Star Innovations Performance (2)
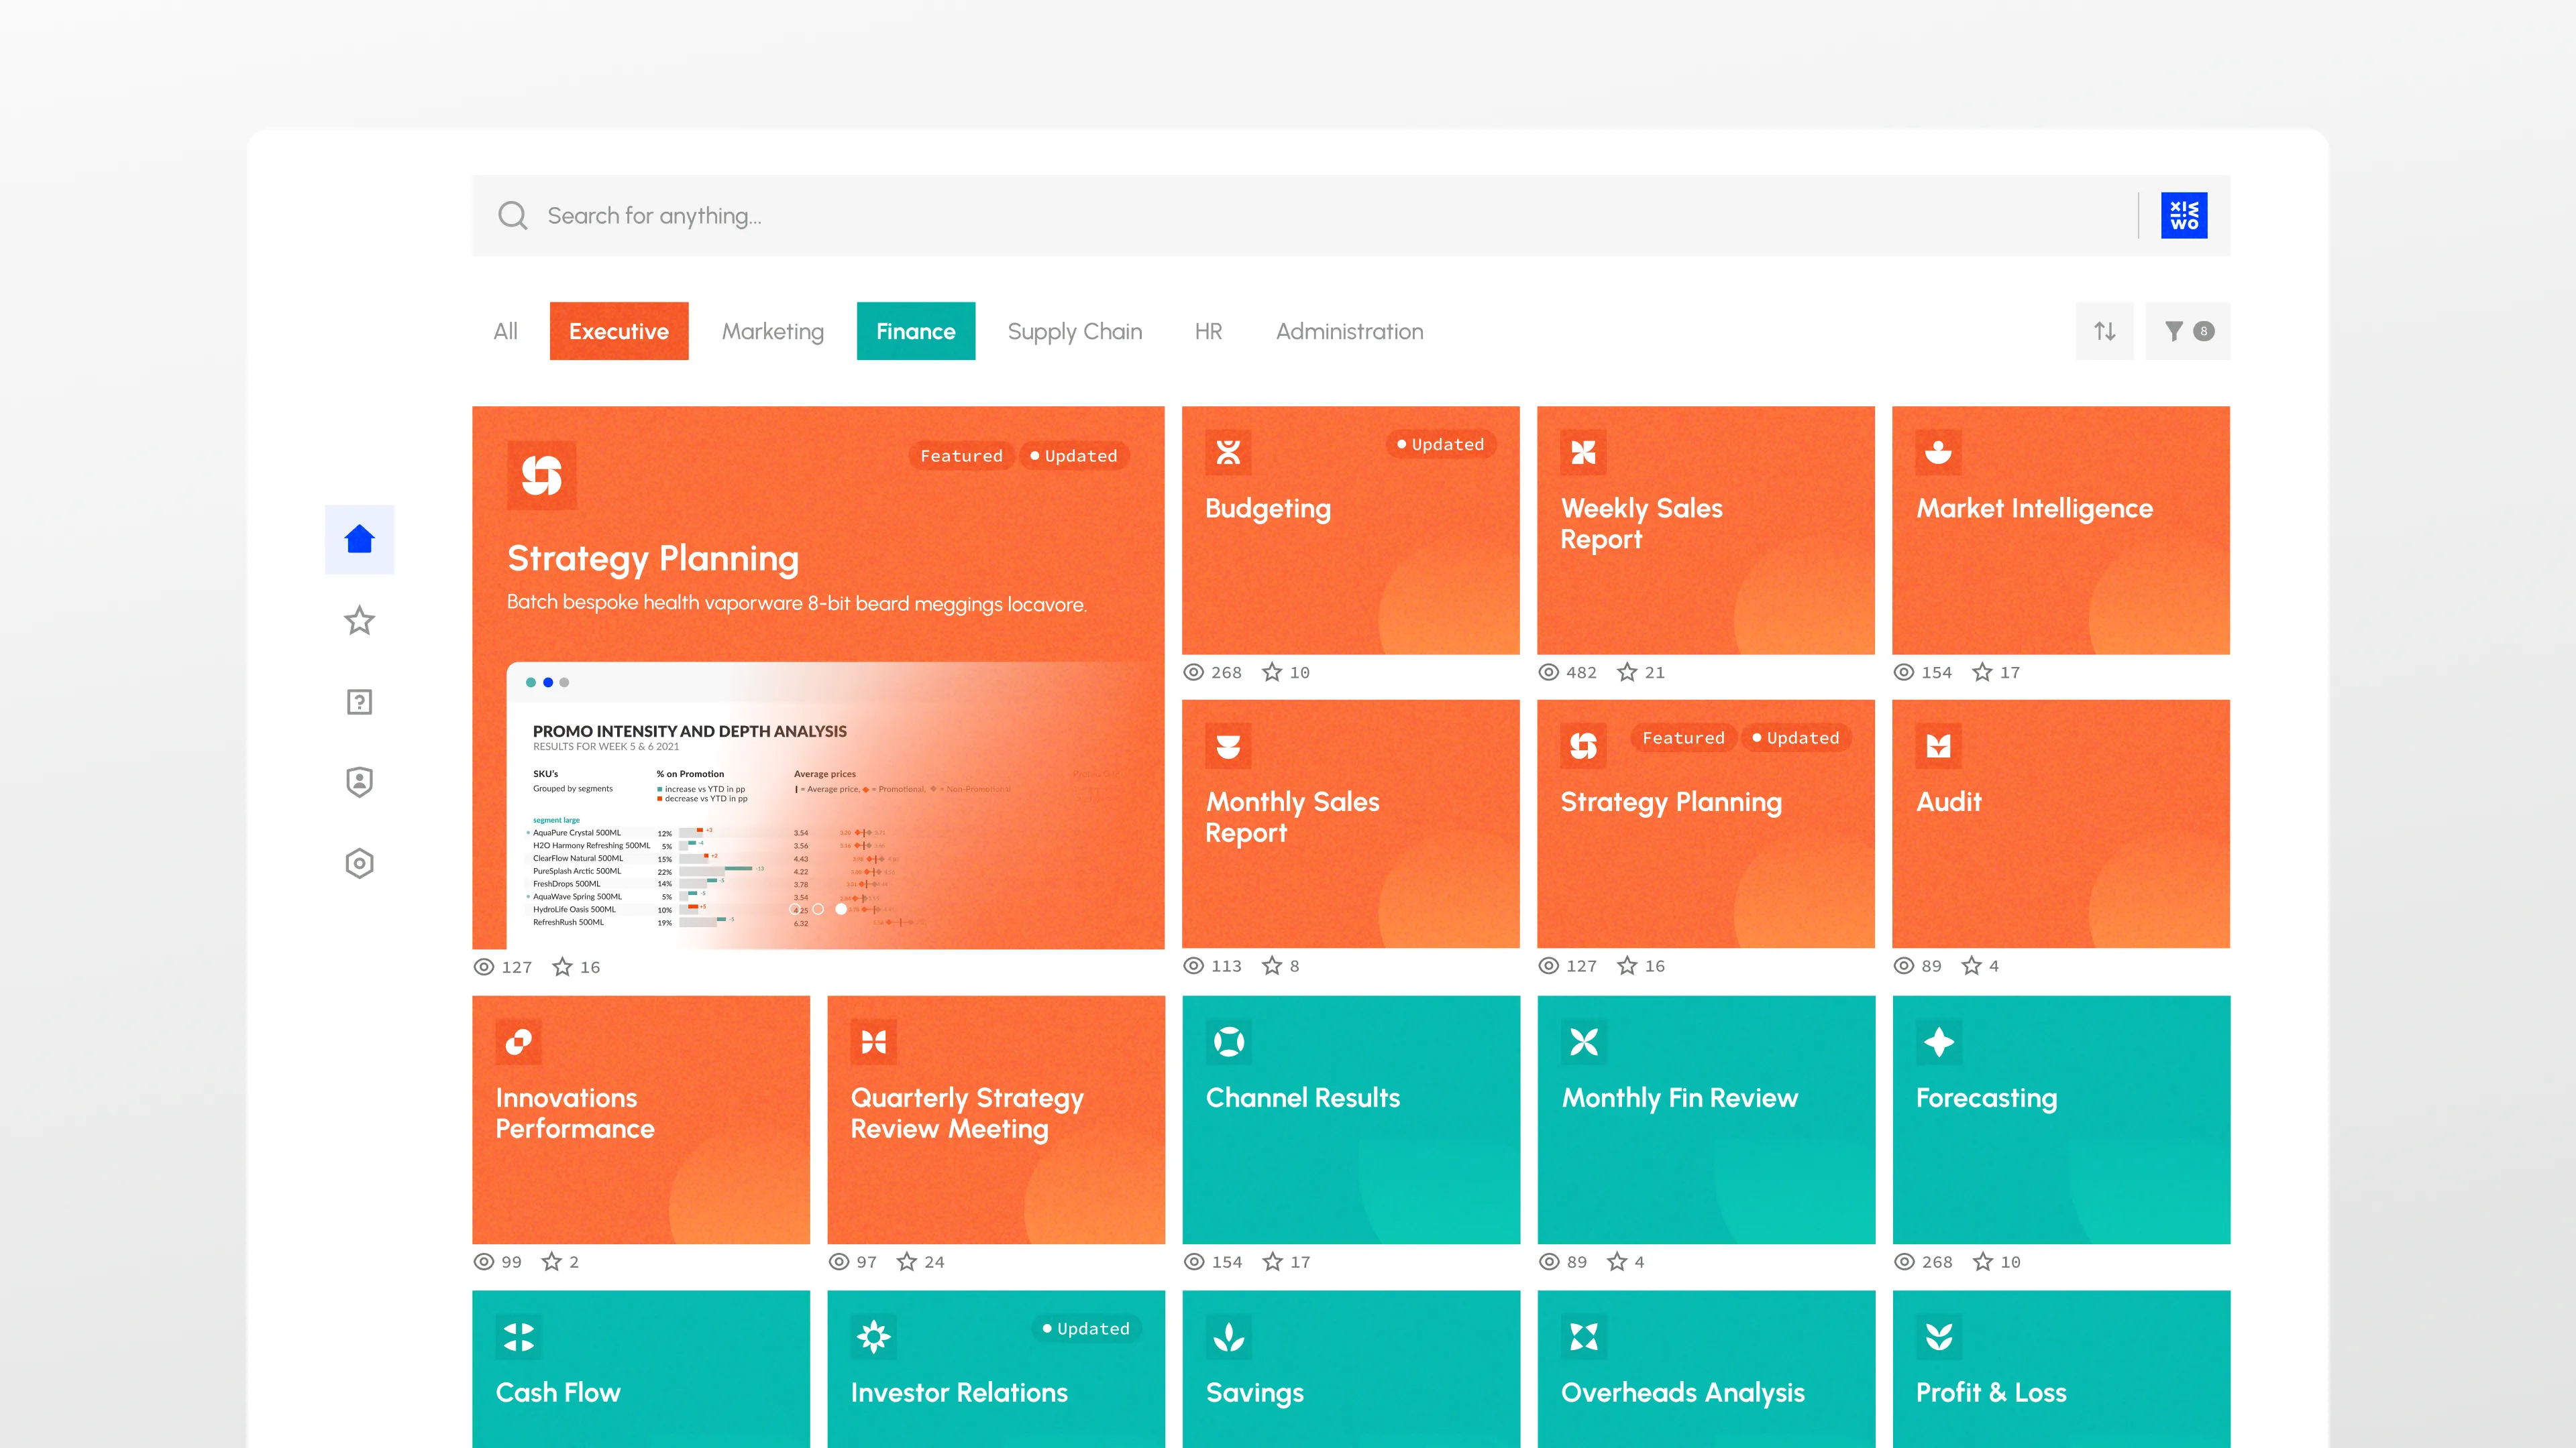The image size is (2576, 1448). (551, 1262)
